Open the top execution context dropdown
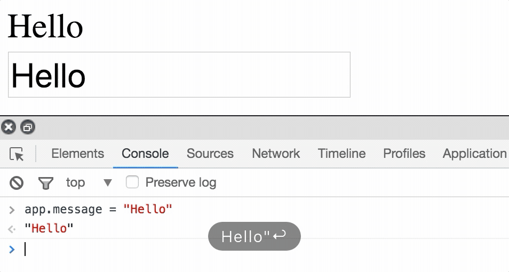The height and width of the screenshot is (272, 509). point(89,183)
